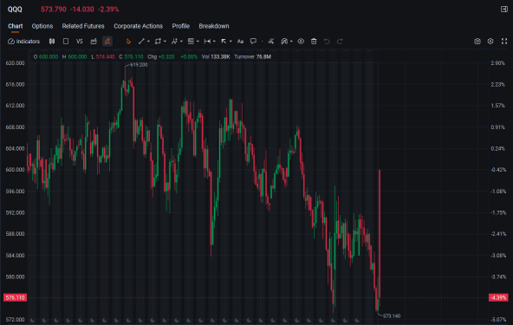The height and width of the screenshot is (325, 513).
Task: Click the QQQ ticker symbol
Action: pyautogui.click(x=15, y=10)
